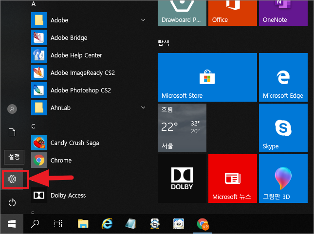Open the OneNote tile

tap(283, 13)
